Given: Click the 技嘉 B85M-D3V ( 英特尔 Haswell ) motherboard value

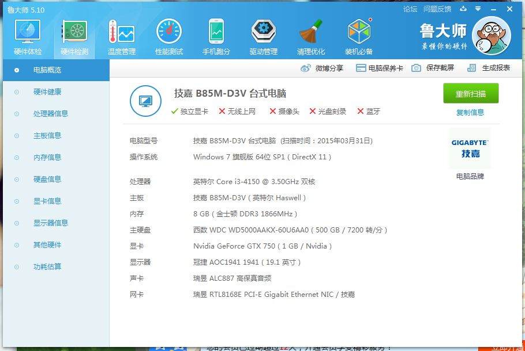Looking at the screenshot, I should pos(249,198).
